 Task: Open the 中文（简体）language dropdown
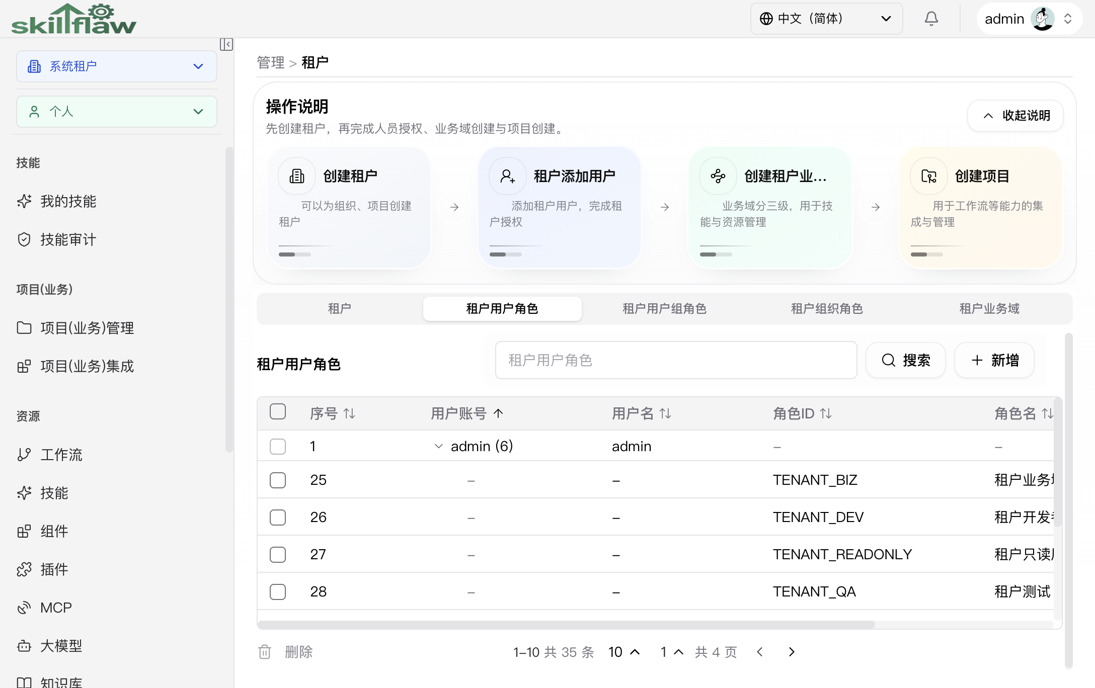pos(826,19)
